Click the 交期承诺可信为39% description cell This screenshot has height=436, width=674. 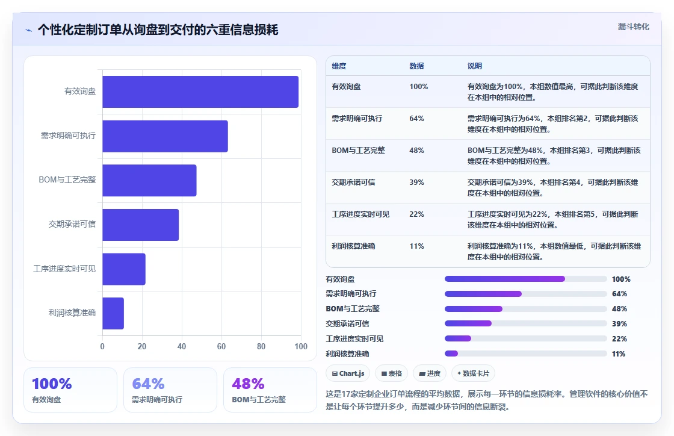553,187
